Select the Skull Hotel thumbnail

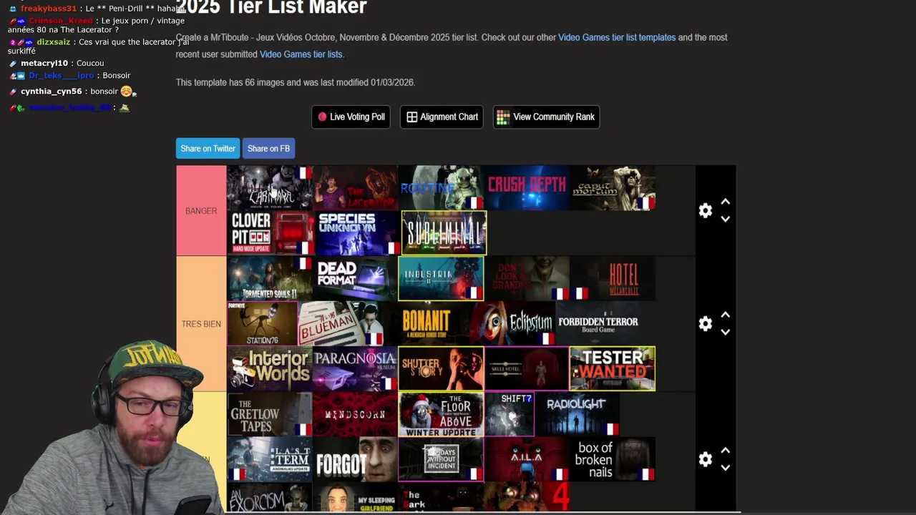tap(527, 368)
